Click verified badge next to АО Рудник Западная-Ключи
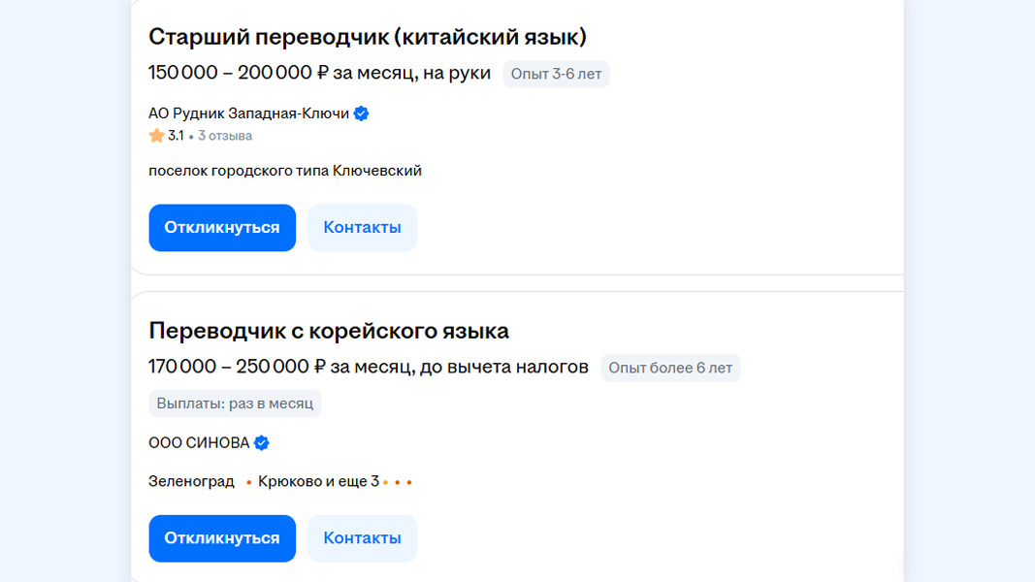 pyautogui.click(x=361, y=113)
